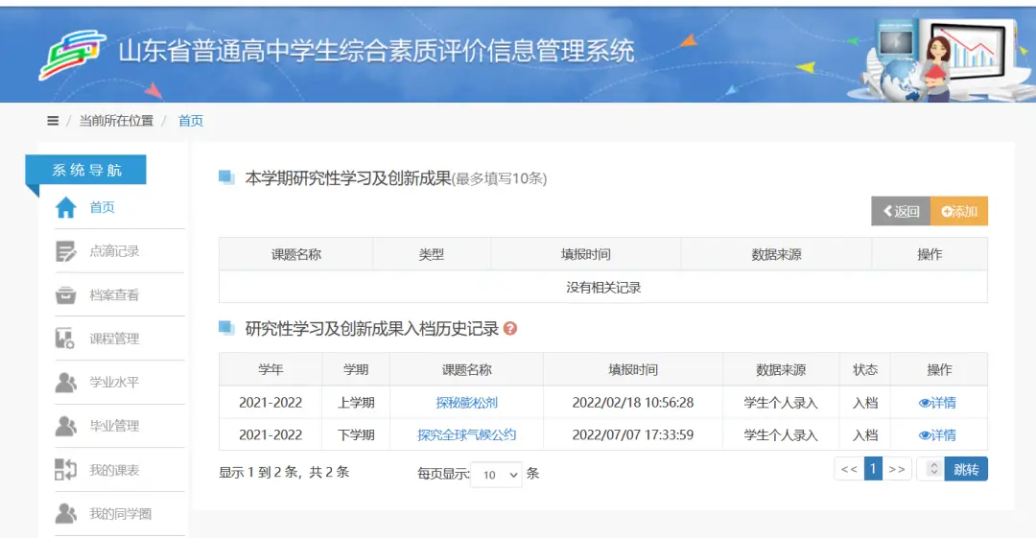Click the page number stepper field

pyautogui.click(x=930, y=469)
